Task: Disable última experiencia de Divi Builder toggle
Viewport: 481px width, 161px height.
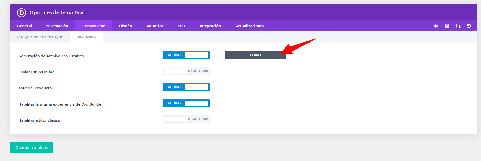Action: pos(186,103)
